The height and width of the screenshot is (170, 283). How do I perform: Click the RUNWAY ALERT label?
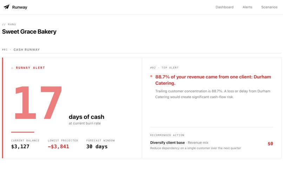click(x=30, y=68)
